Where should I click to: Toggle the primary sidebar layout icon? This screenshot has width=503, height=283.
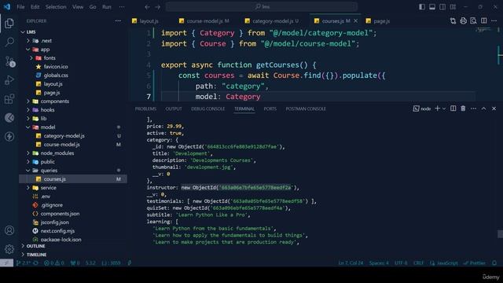pos(422,7)
